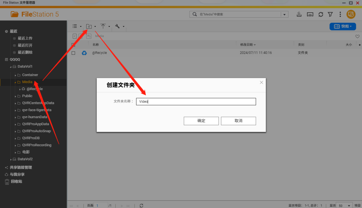Open 共享链接管理 in the sidebar
The height and width of the screenshot is (208, 362).
click(x=20, y=168)
